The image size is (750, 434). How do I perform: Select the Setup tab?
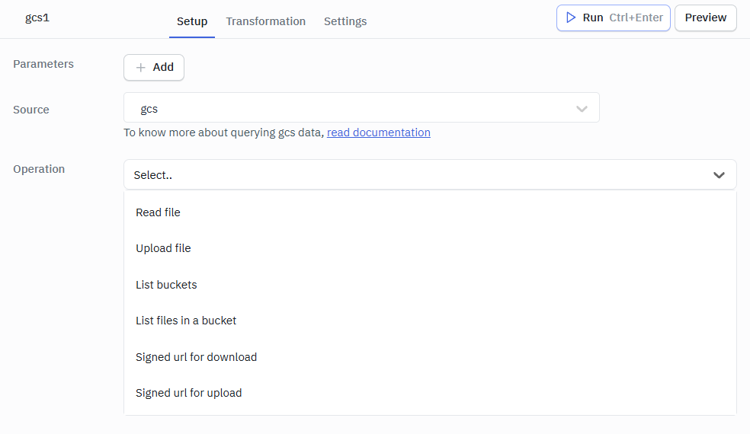pyautogui.click(x=192, y=21)
